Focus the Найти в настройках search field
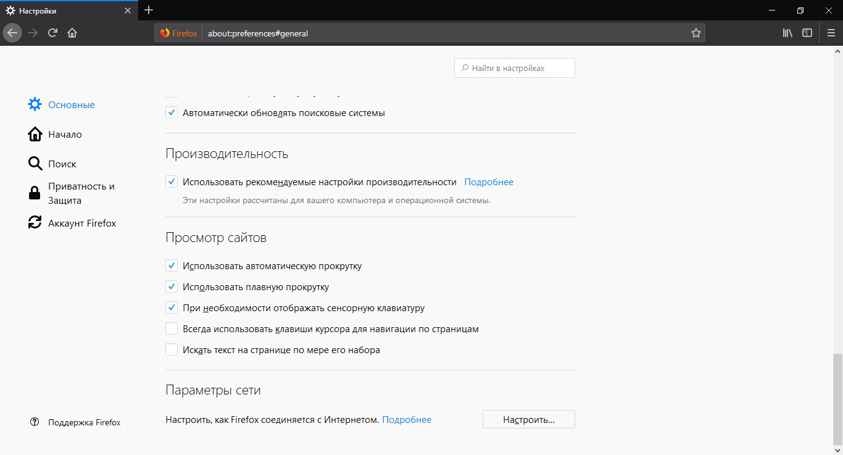 tap(515, 68)
